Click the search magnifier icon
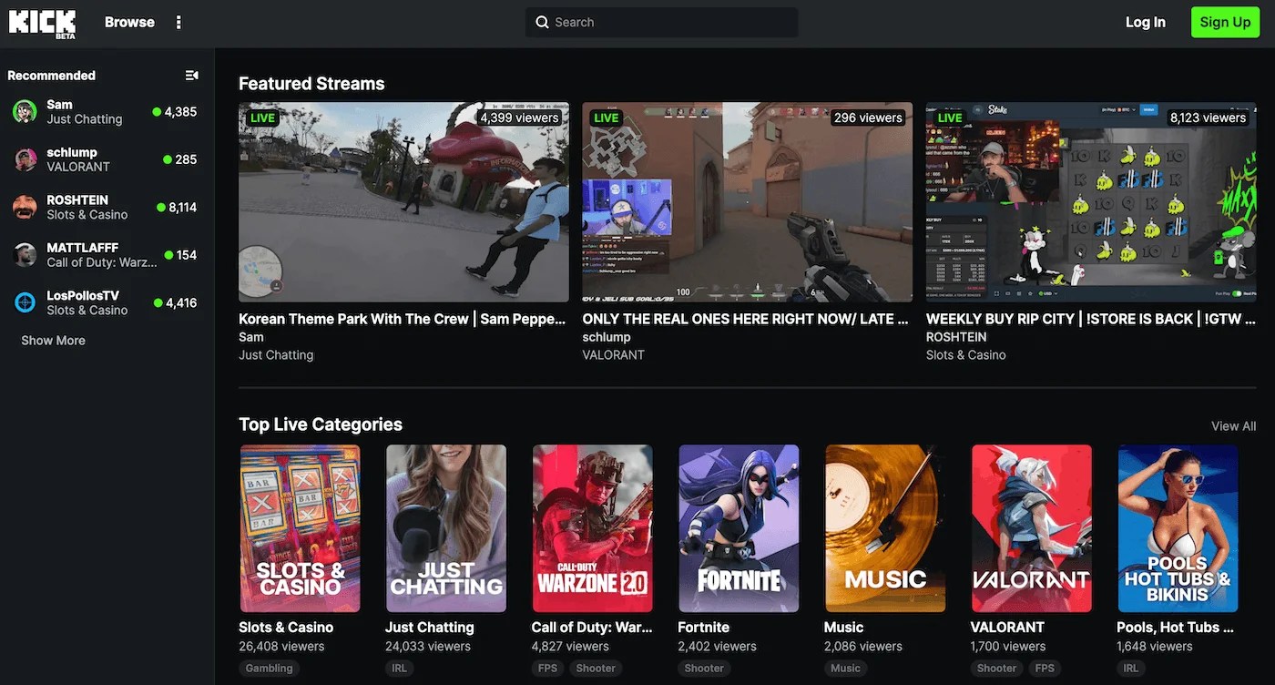This screenshot has width=1275, height=685. (542, 22)
